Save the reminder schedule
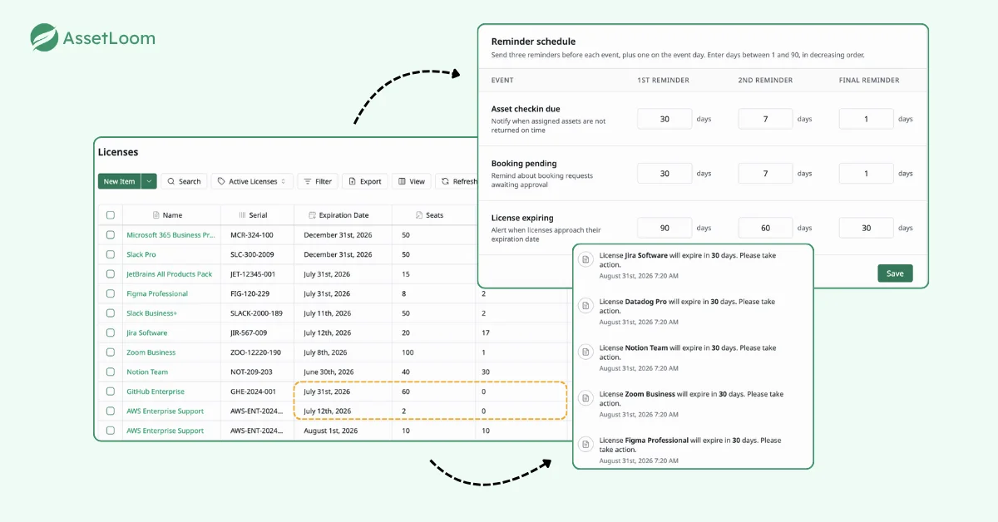 point(895,273)
